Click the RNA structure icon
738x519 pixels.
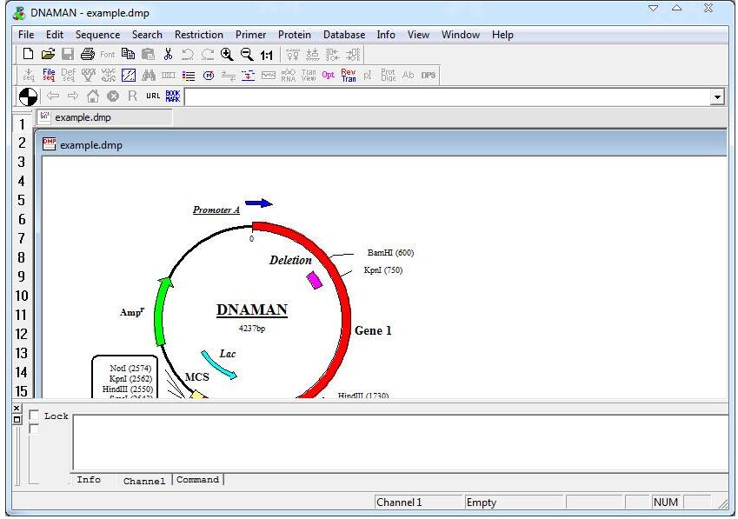pyautogui.click(x=288, y=75)
